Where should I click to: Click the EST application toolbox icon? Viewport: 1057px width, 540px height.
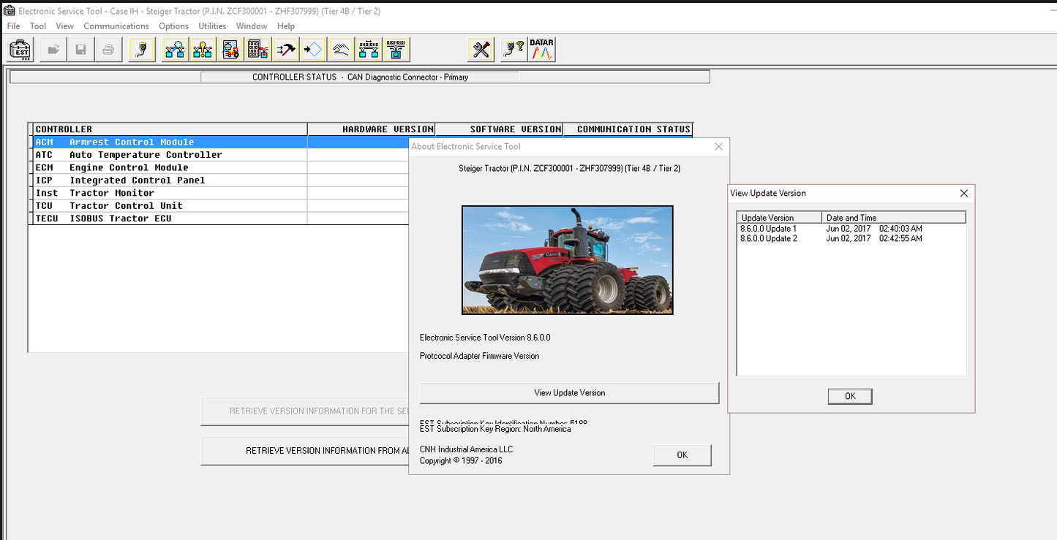coord(20,49)
